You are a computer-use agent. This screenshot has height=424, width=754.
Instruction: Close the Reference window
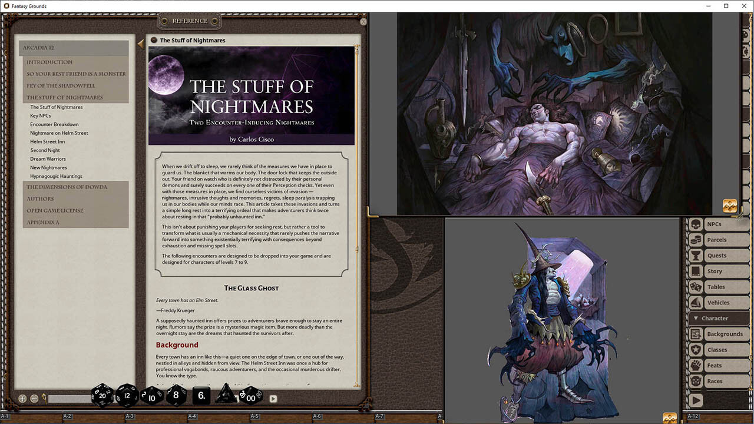[363, 22]
